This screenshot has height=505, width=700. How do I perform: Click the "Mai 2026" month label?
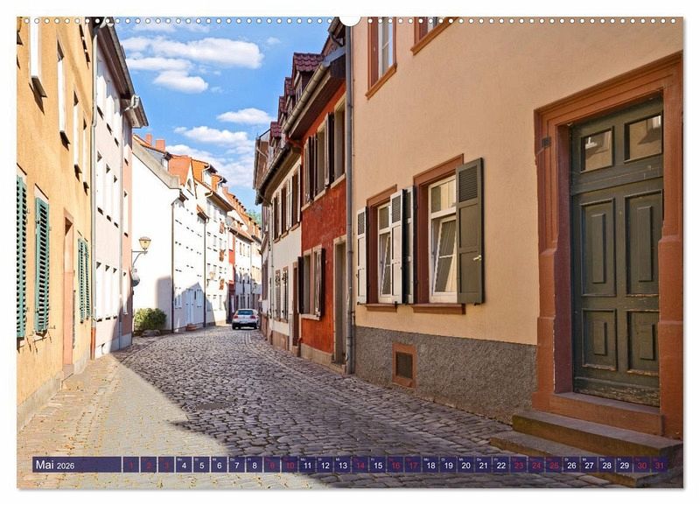[x=55, y=465]
